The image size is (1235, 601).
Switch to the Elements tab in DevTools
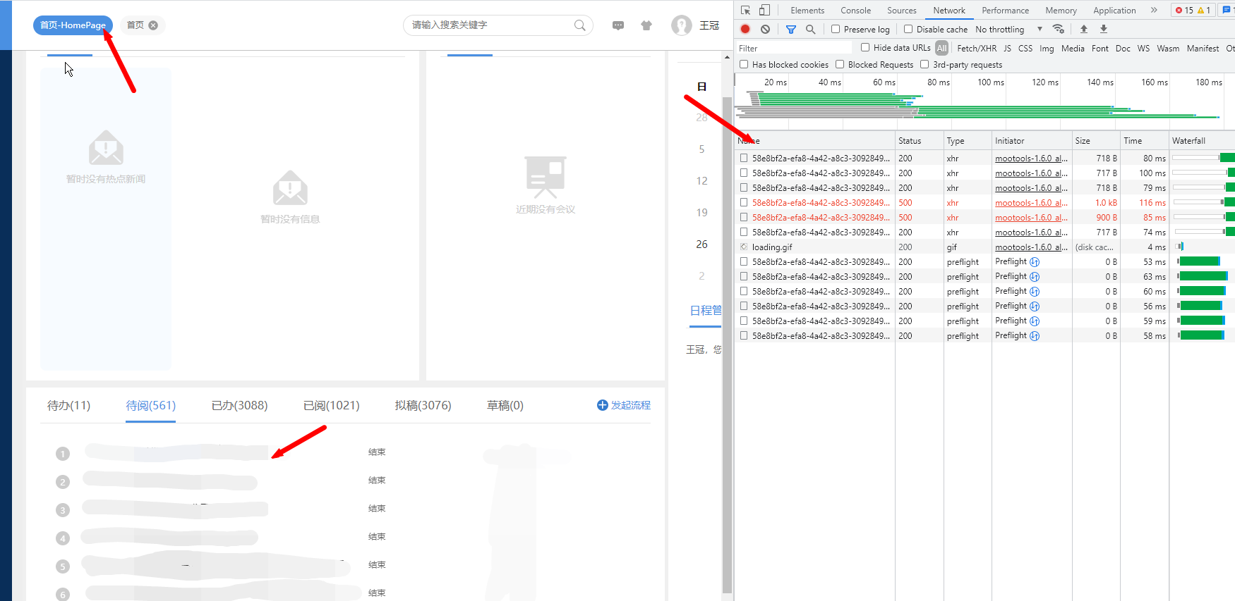pos(807,10)
